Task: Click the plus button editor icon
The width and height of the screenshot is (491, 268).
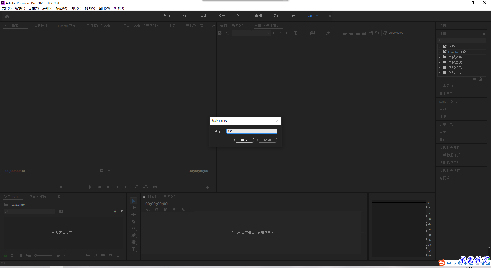Action: (208, 187)
